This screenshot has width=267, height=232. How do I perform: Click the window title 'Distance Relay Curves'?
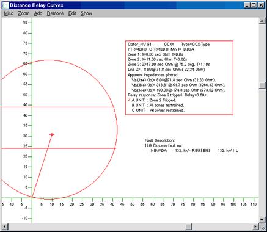point(37,5)
